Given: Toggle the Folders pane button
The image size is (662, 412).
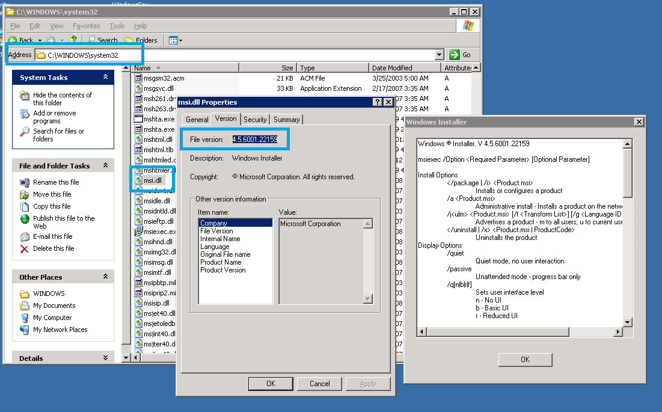Looking at the screenshot, I should [141, 40].
